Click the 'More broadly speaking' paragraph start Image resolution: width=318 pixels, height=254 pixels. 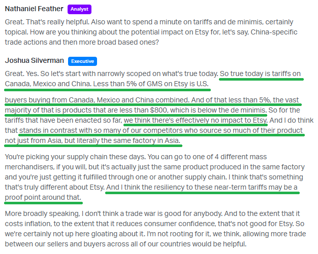[x=42, y=214]
